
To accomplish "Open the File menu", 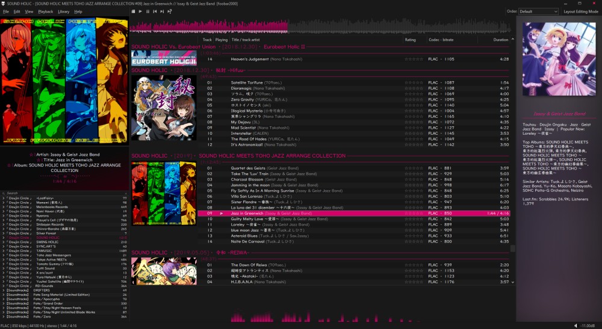I will pyautogui.click(x=6, y=11).
